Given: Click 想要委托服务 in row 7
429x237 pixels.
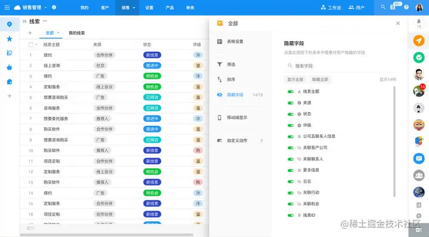Looking at the screenshot, I should click(56, 119).
